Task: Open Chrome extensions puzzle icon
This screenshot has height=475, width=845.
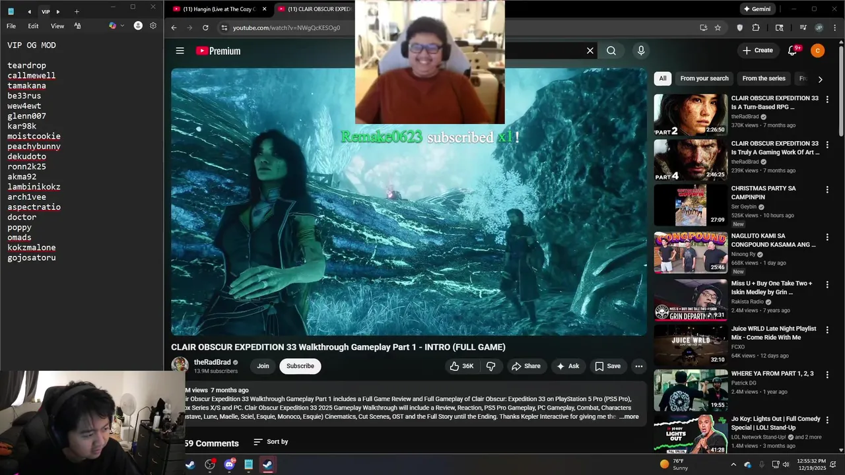Action: (756, 28)
